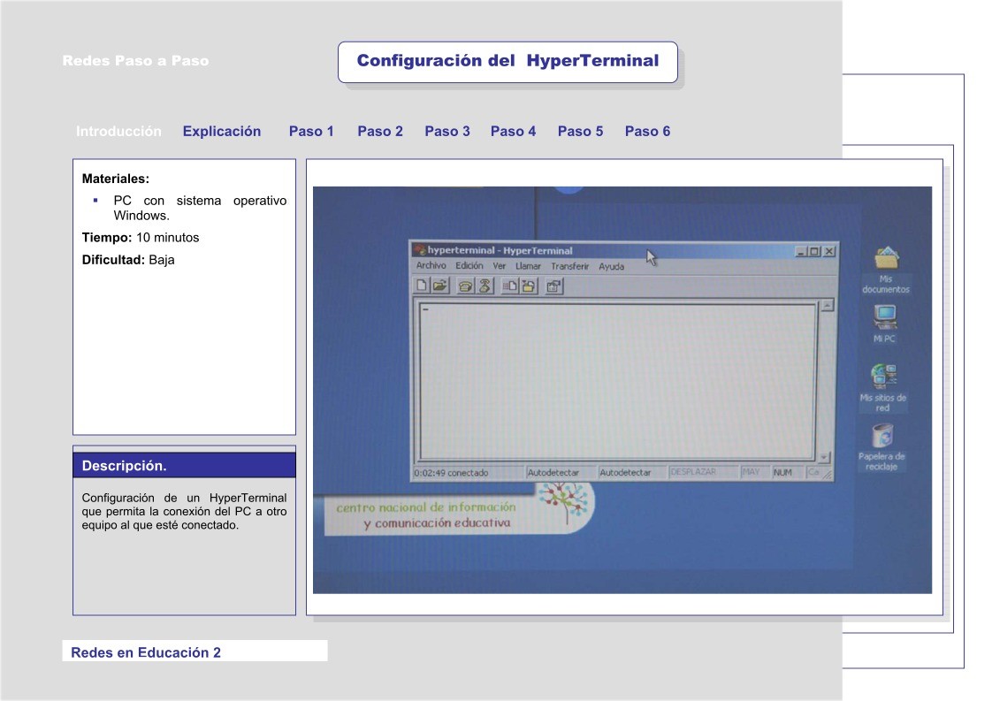Click the Open folder toolbar icon
992x701 pixels.
pos(440,286)
